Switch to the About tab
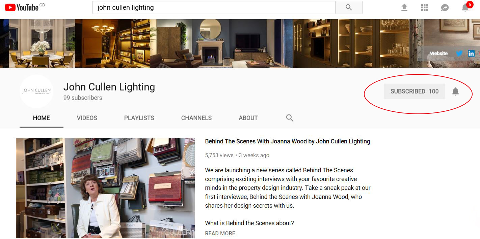The width and height of the screenshot is (480, 239). click(248, 118)
